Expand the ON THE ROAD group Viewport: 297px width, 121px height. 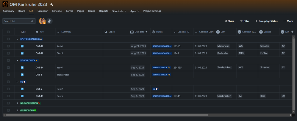(18, 110)
